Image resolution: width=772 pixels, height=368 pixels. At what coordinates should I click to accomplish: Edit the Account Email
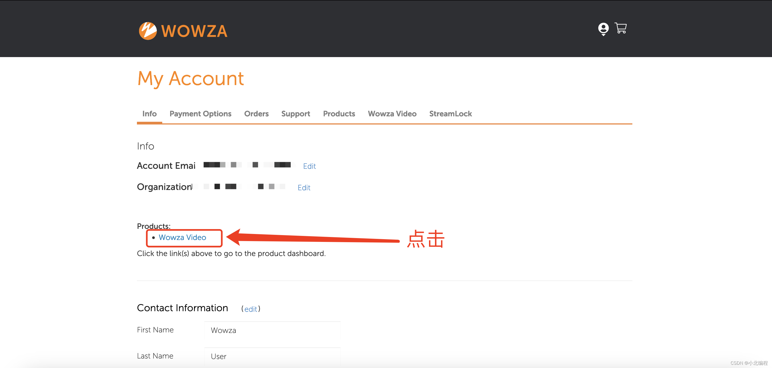[x=309, y=166]
